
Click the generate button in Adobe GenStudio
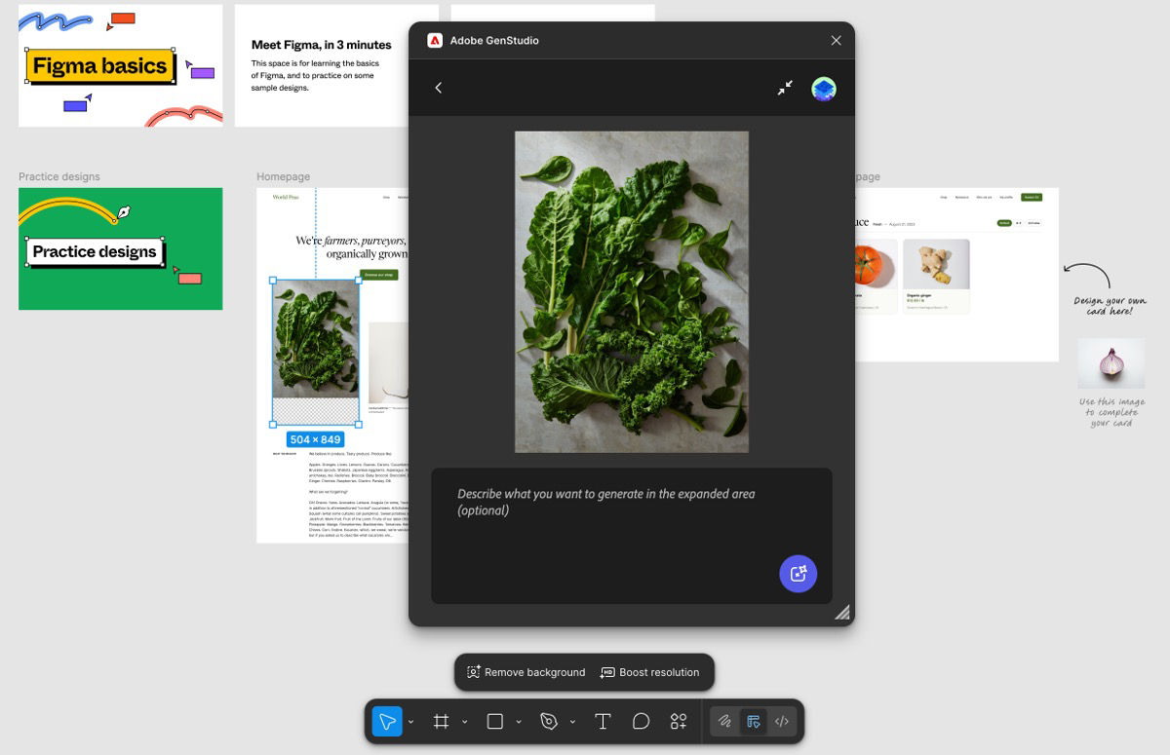coord(798,574)
